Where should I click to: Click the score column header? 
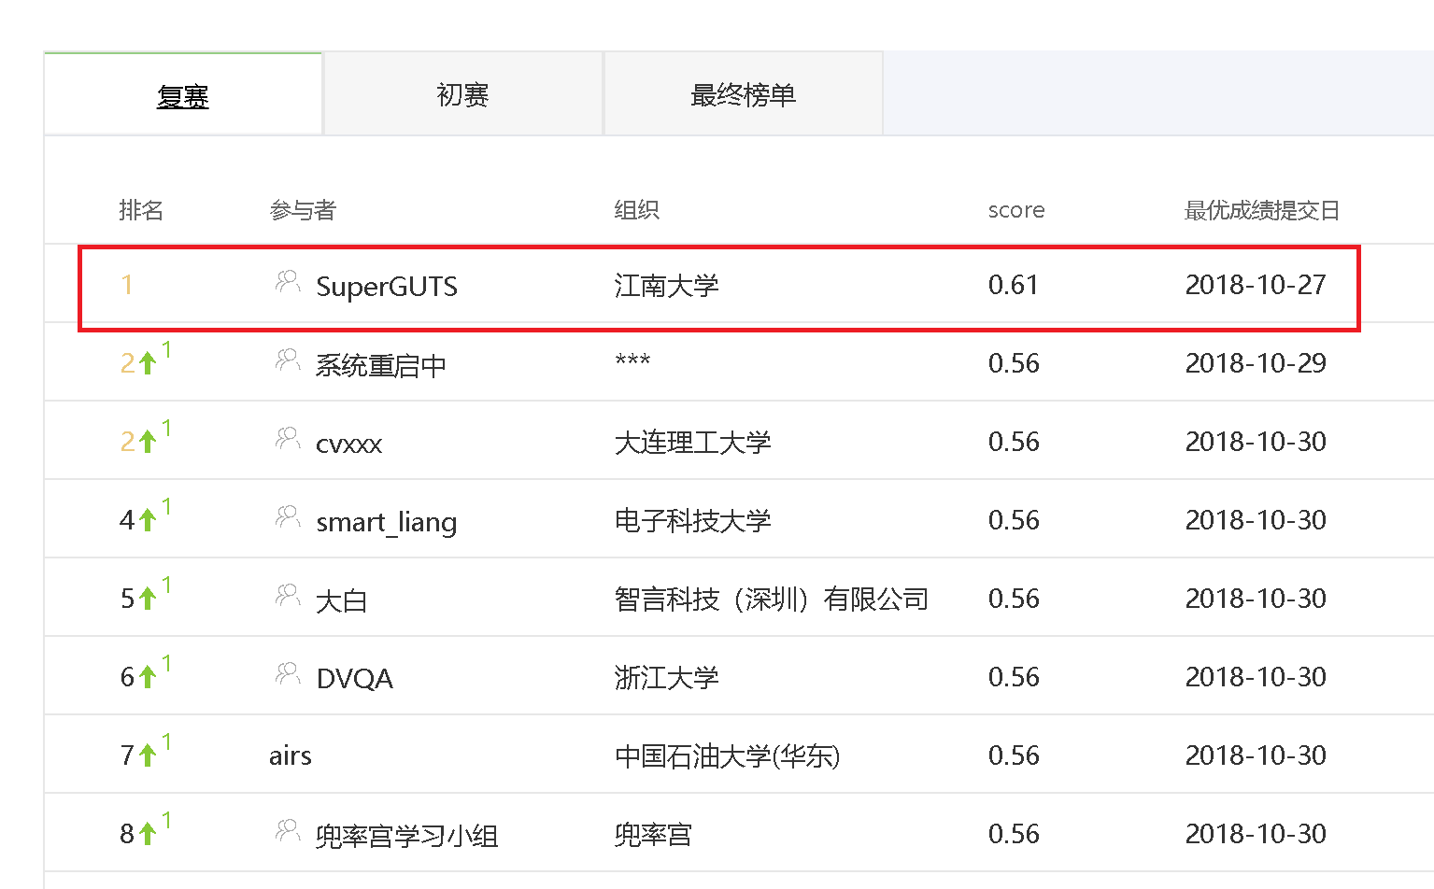[1015, 210]
